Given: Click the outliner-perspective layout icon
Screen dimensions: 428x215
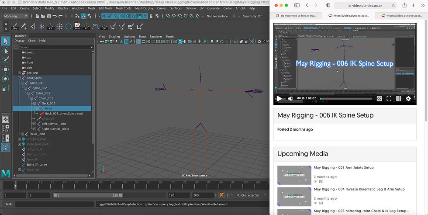Looking at the screenshot, I should pyautogui.click(x=5, y=148).
